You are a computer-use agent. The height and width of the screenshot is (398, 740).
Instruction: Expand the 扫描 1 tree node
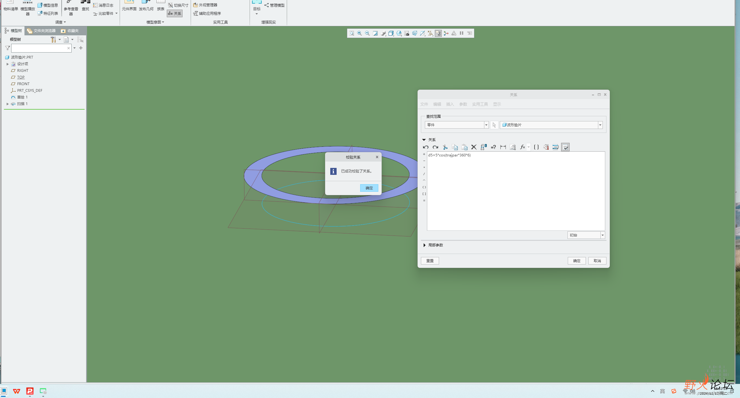point(8,104)
